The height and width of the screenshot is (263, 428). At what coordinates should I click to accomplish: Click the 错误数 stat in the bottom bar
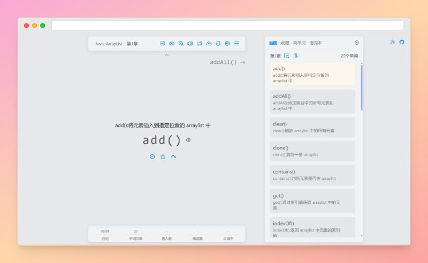pos(197,235)
